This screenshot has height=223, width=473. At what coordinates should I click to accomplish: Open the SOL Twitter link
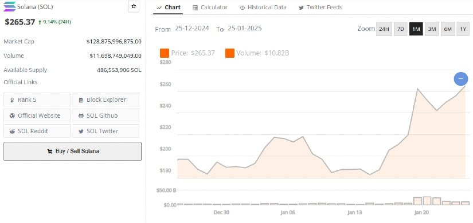click(106, 131)
